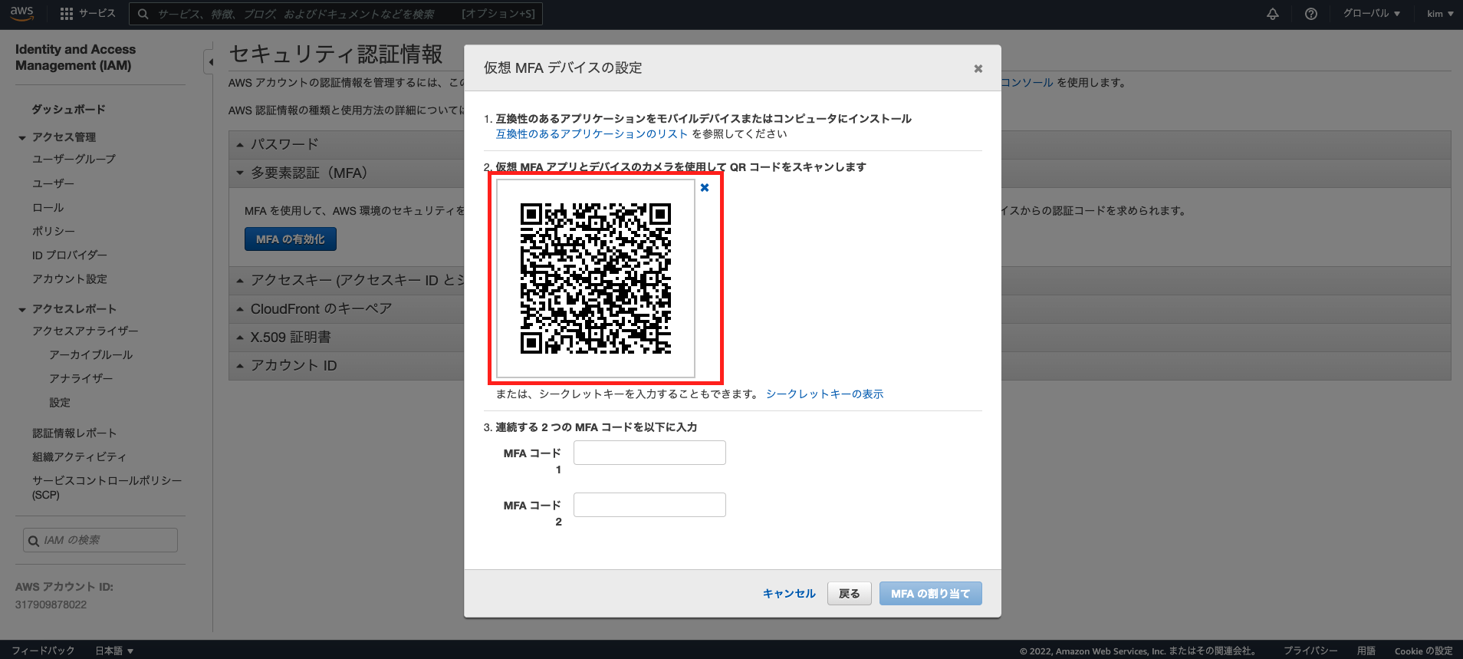Open 設定 under access analyzer
This screenshot has width=1463, height=659.
[59, 402]
